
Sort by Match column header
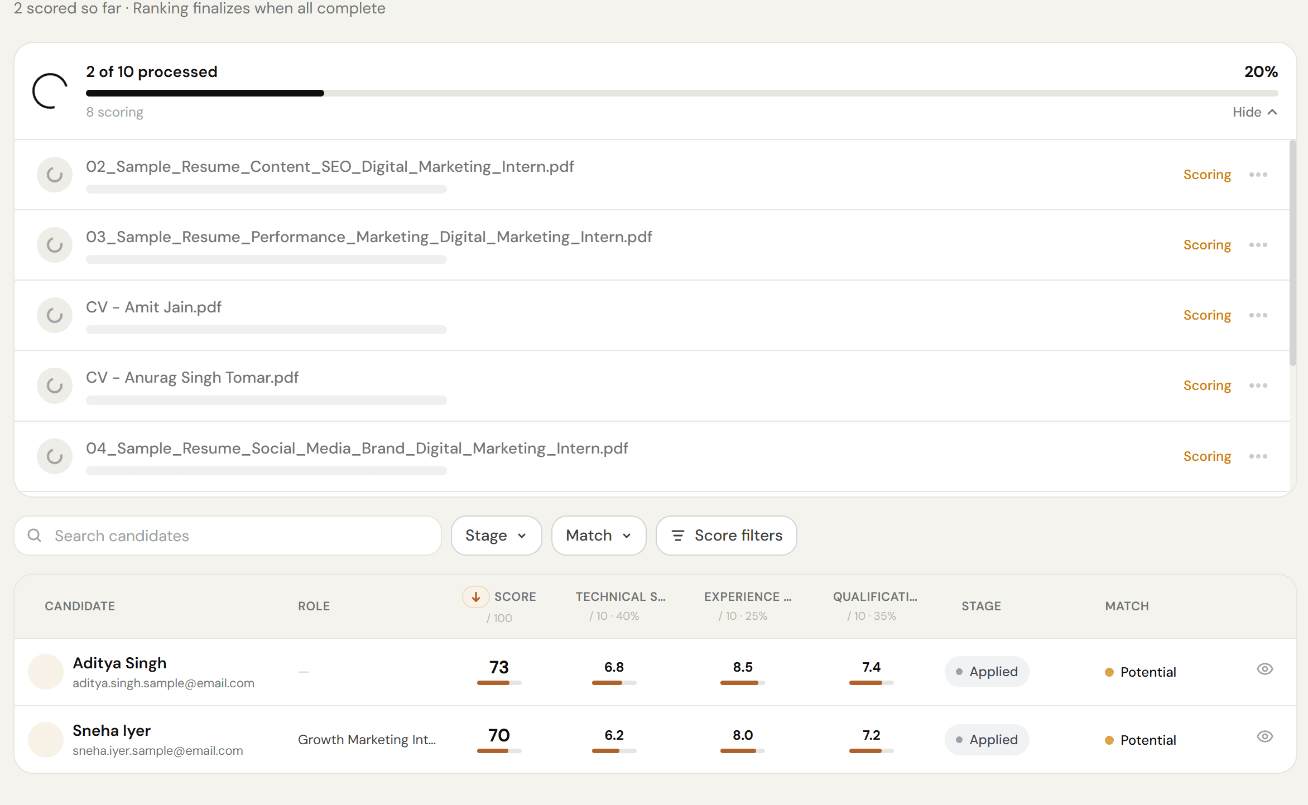pyautogui.click(x=1127, y=606)
